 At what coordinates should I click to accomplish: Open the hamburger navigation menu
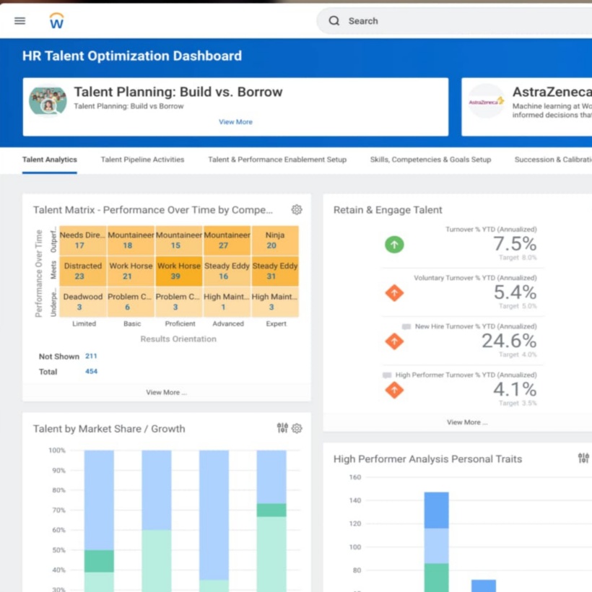pos(19,21)
